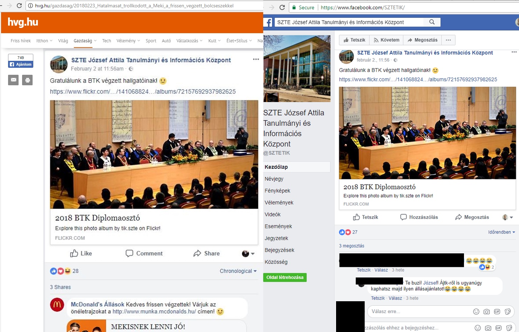
Task: Open the Itthon menu on hvg
Action: point(44,41)
